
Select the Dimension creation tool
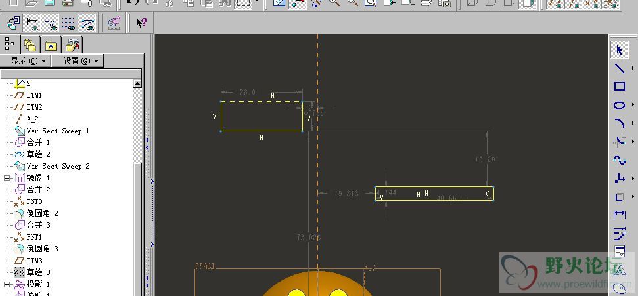tap(620, 215)
